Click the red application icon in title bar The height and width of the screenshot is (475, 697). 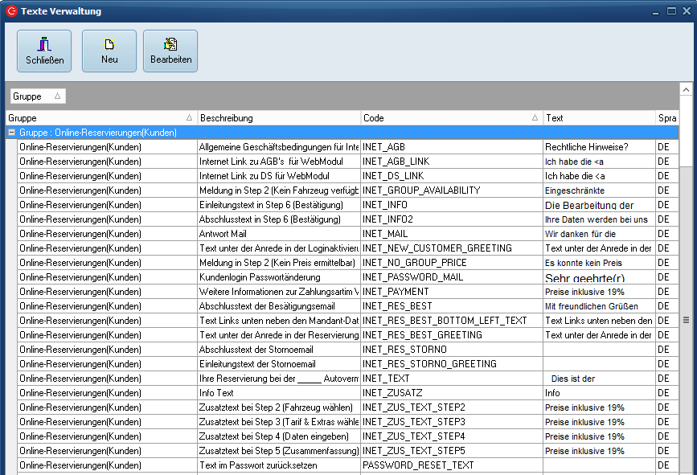pyautogui.click(x=11, y=10)
